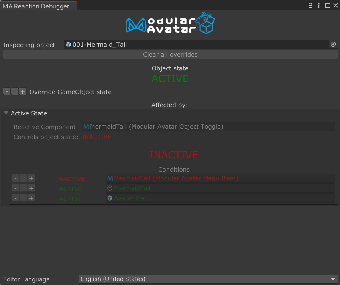The height and width of the screenshot is (285, 340).
Task: Click the green ACTIVE object state text
Action: [x=170, y=78]
